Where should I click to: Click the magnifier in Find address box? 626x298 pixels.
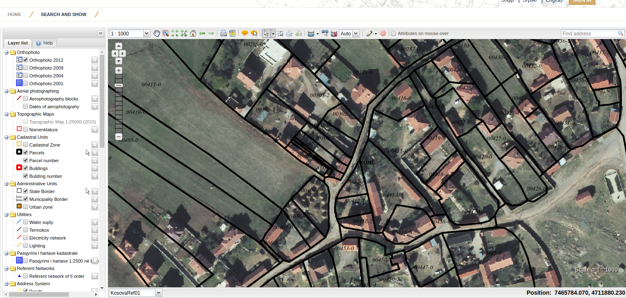click(x=620, y=33)
